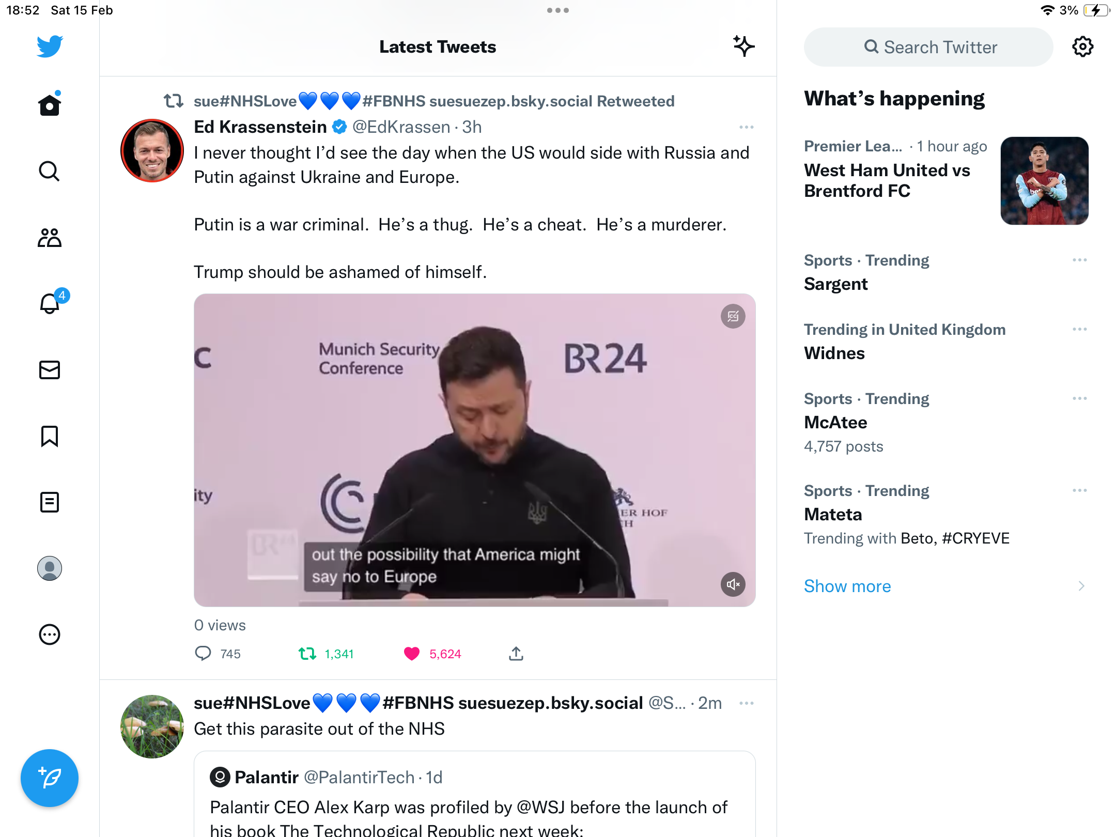Play the Munich Security Conference video

(x=475, y=450)
